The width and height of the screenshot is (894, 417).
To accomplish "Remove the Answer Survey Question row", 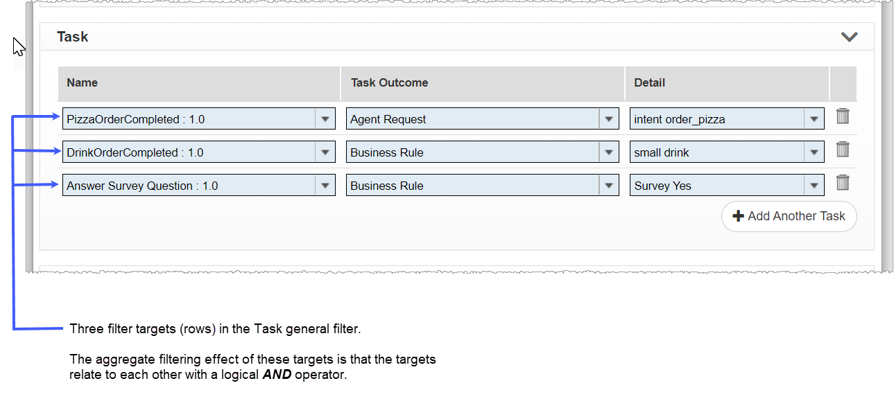I will (842, 183).
